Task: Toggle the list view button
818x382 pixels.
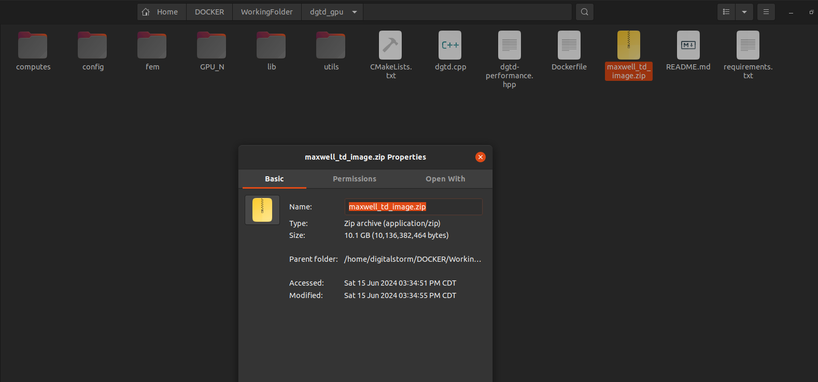Action: tap(726, 12)
